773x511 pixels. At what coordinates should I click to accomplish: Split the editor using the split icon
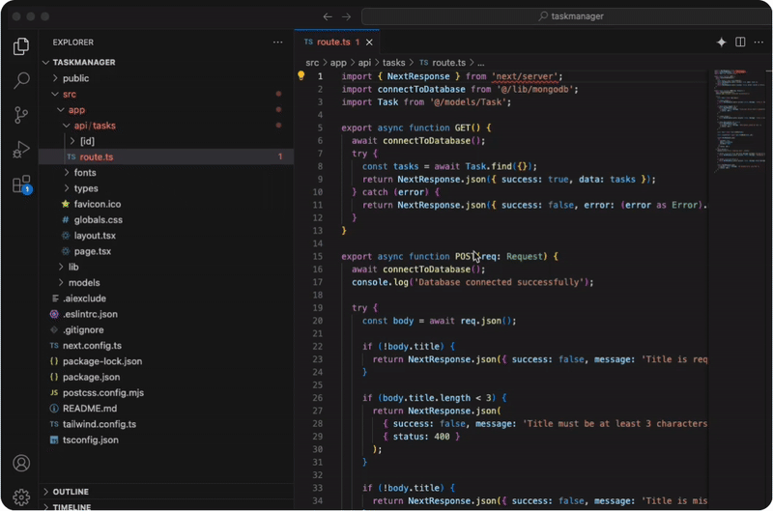tap(740, 43)
